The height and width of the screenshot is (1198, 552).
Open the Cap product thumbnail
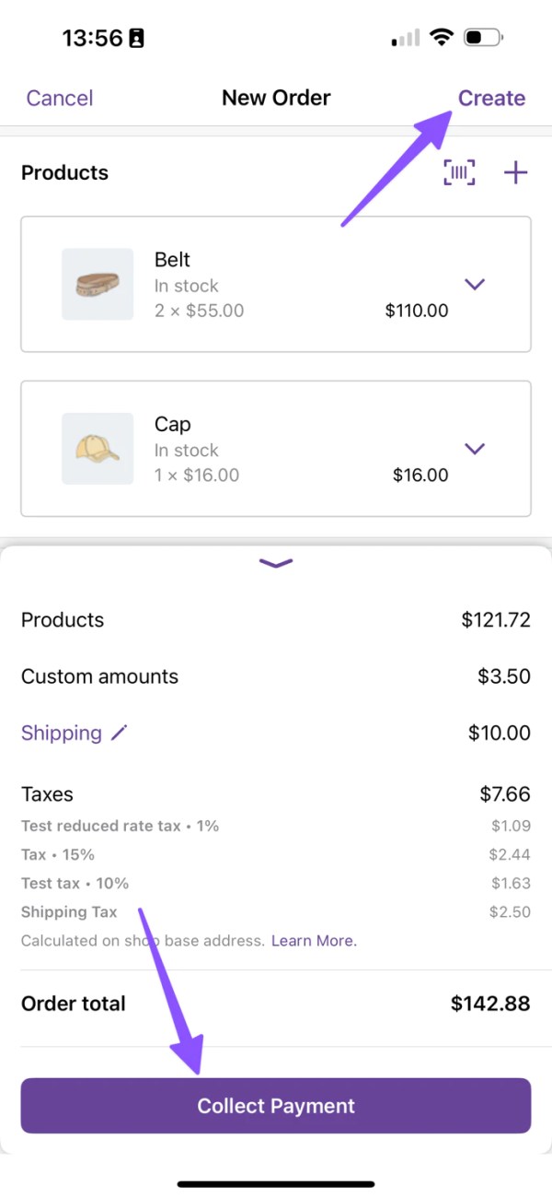pos(98,449)
